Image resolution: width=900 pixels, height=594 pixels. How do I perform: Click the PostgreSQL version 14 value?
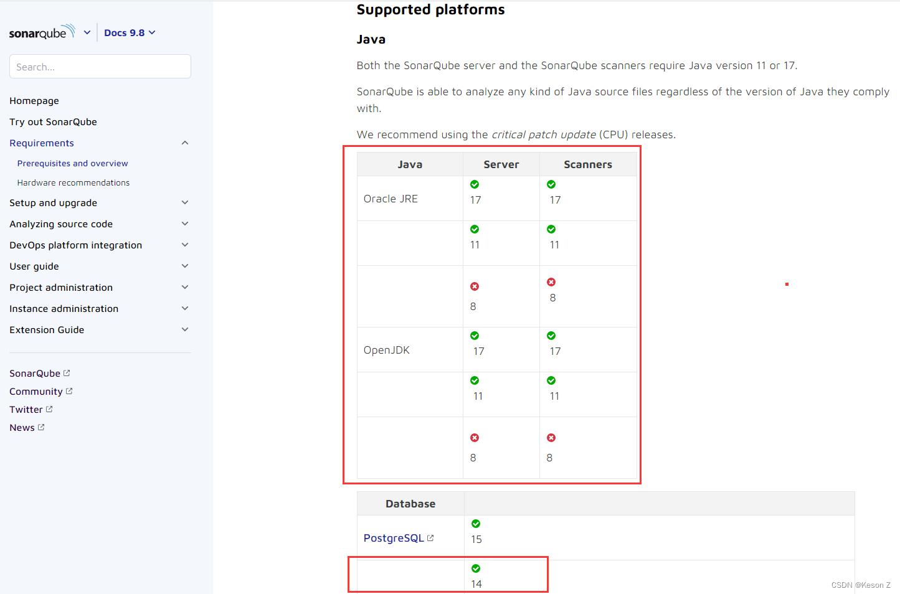click(476, 584)
